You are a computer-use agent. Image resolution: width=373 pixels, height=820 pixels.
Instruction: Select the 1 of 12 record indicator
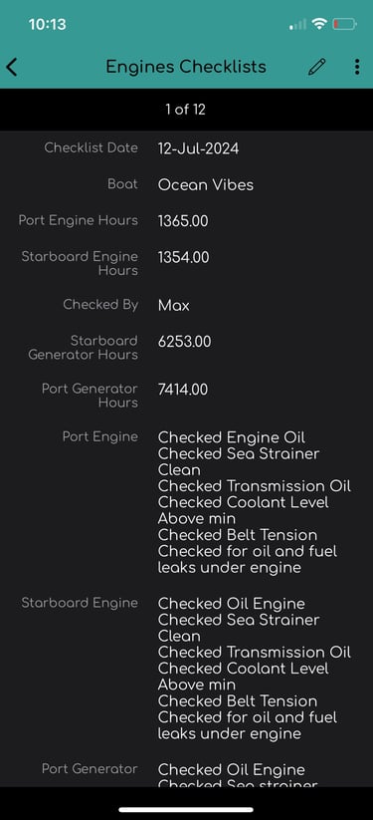[185, 110]
